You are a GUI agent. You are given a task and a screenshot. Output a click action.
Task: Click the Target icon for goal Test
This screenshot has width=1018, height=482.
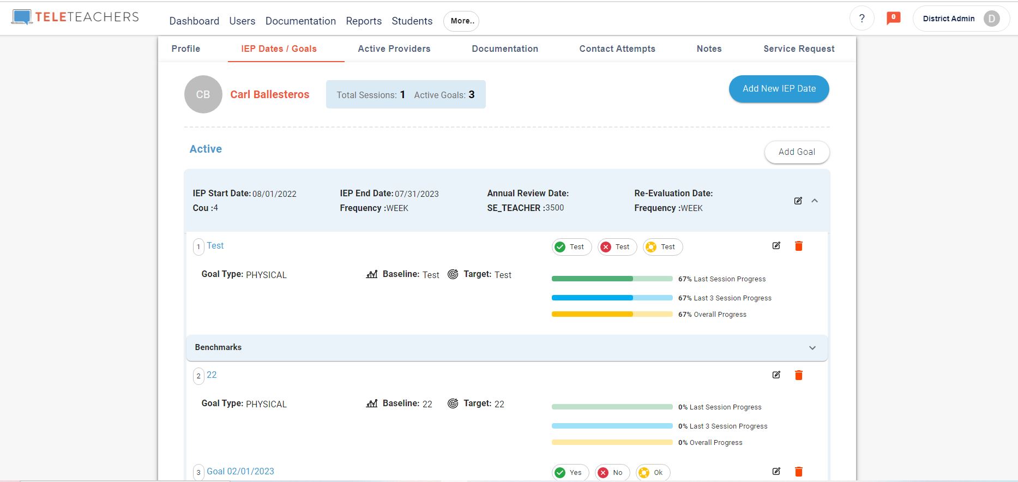click(453, 274)
